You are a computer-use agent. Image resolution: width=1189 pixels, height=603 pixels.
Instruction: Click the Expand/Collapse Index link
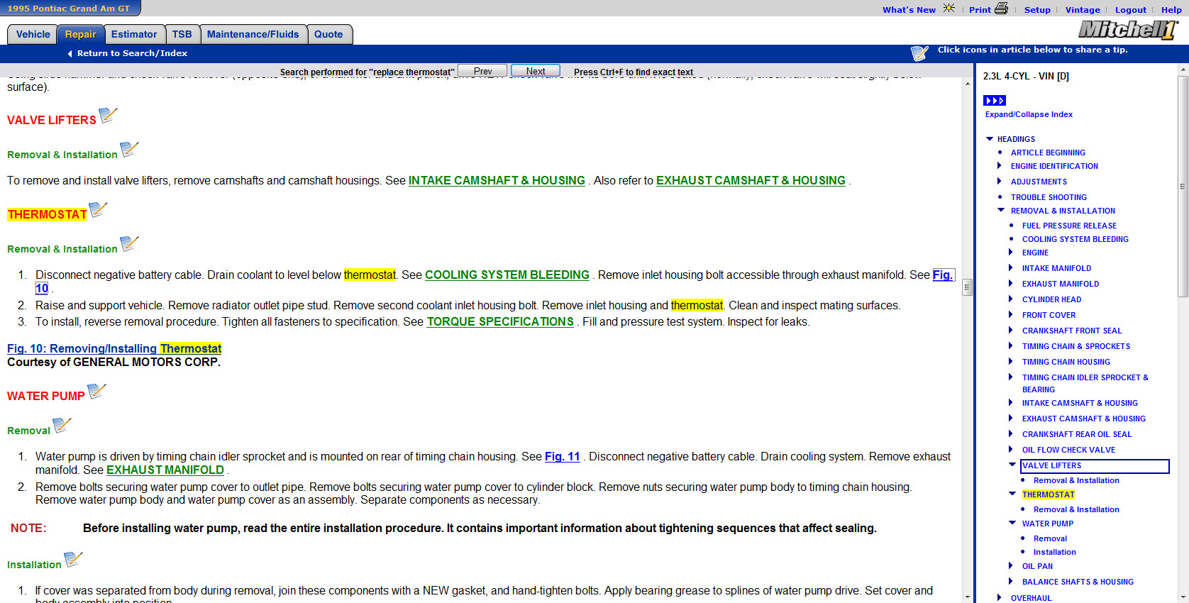click(1029, 114)
